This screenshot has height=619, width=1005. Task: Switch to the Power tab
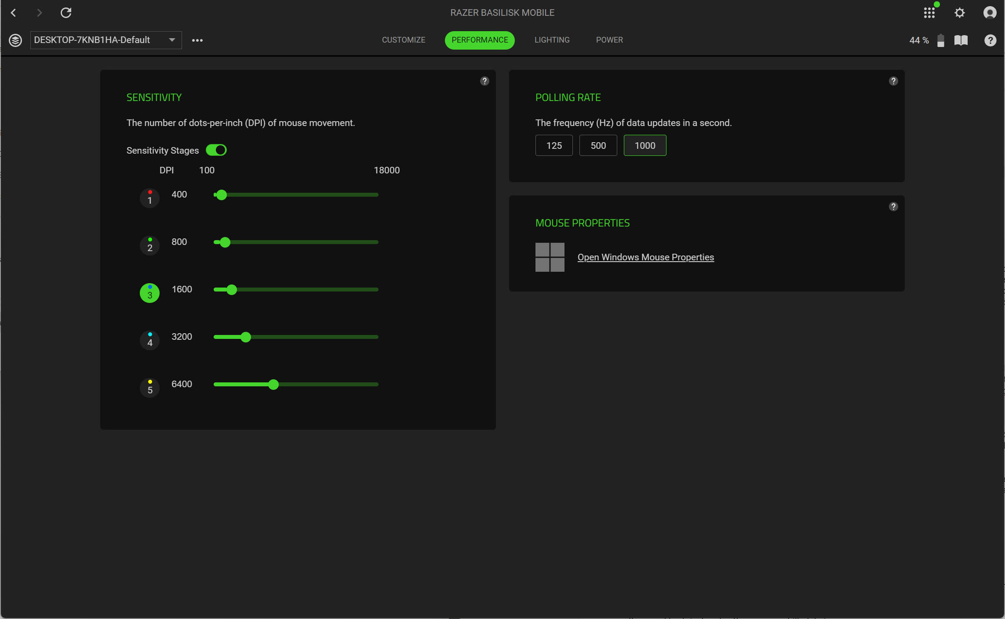609,40
